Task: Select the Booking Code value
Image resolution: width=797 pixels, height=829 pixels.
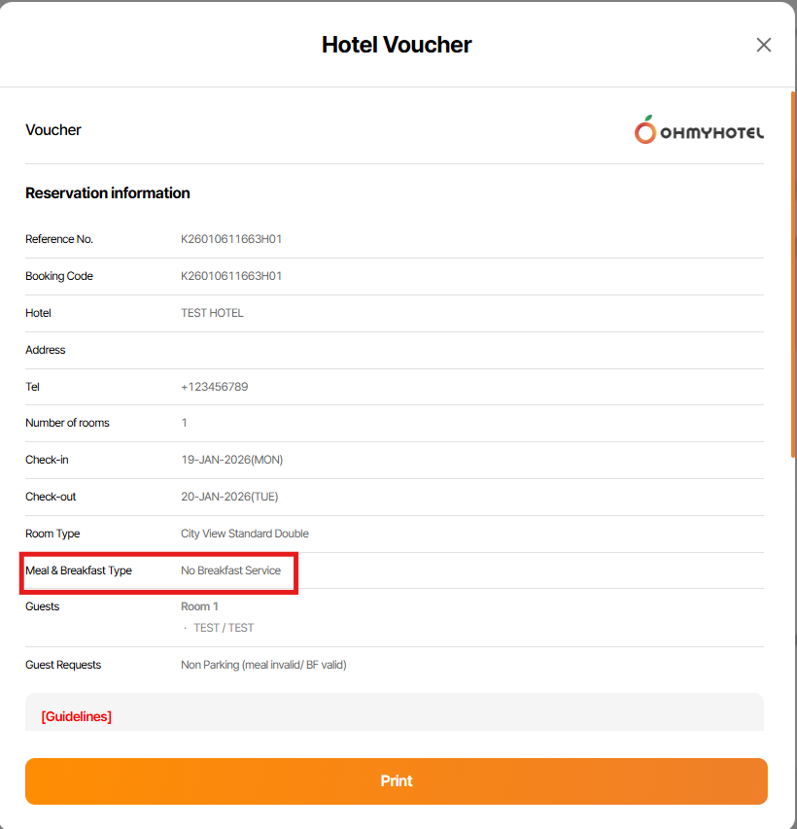Action: coord(231,276)
